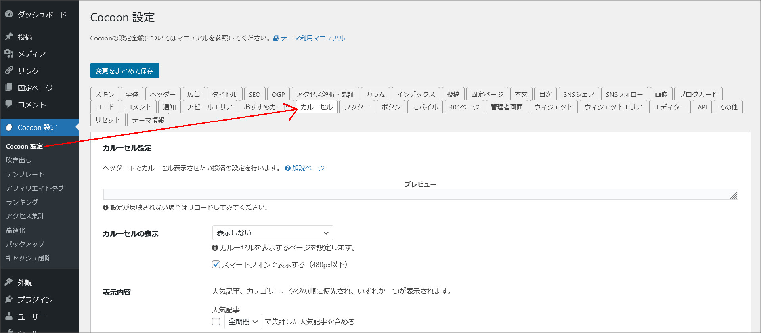Open アクセス集計 in the submenu
Screen dimensions: 761x333
25,216
